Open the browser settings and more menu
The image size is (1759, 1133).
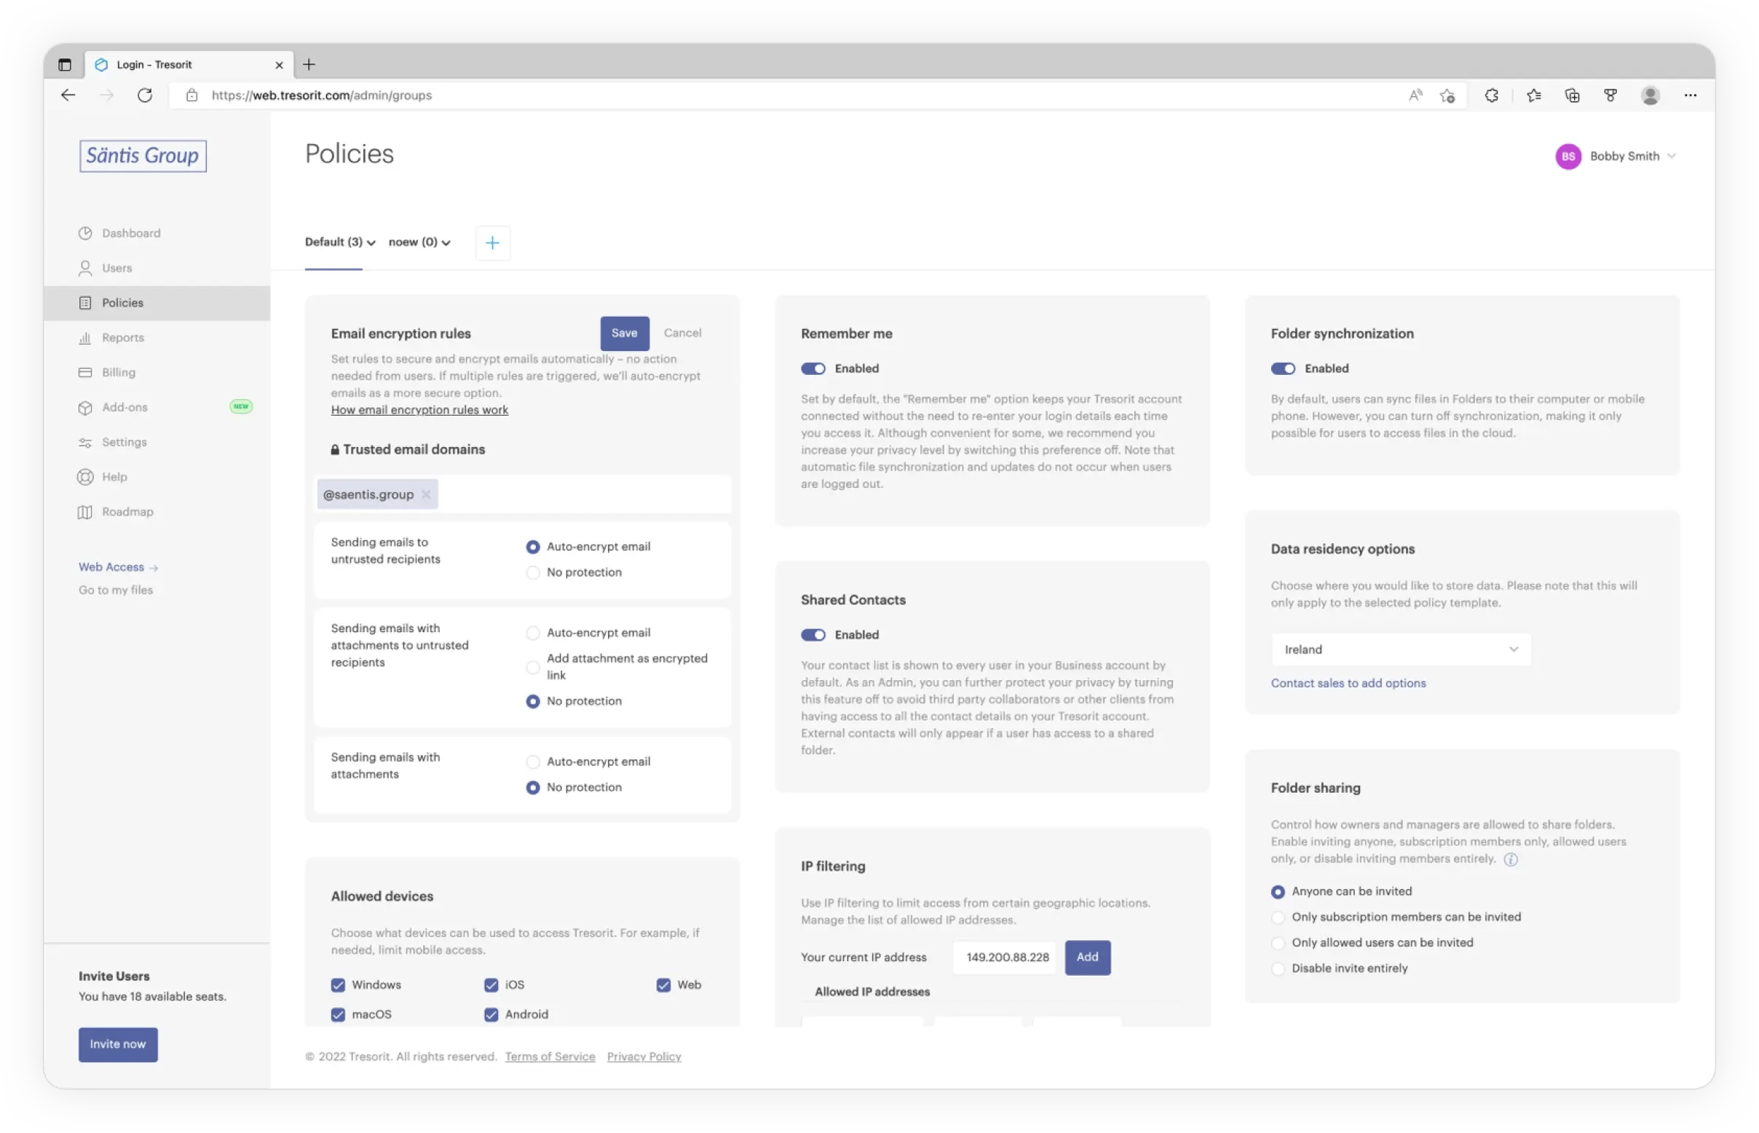(1690, 95)
